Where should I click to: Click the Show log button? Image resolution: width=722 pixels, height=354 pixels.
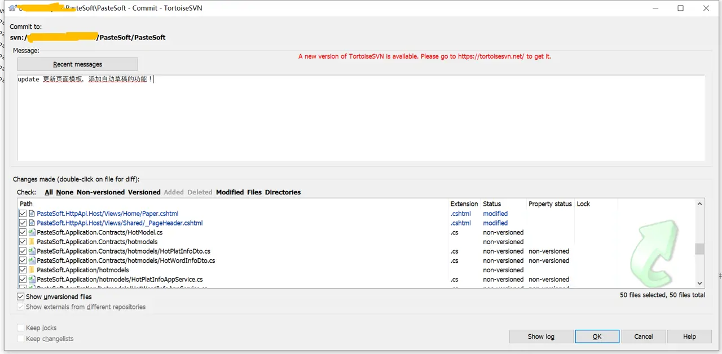coord(541,337)
